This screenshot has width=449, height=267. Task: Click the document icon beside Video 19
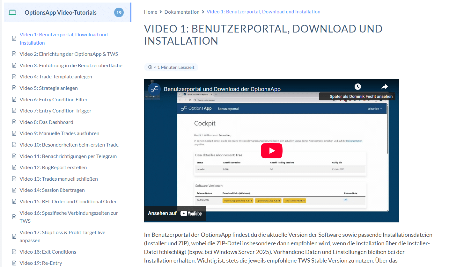point(14,263)
